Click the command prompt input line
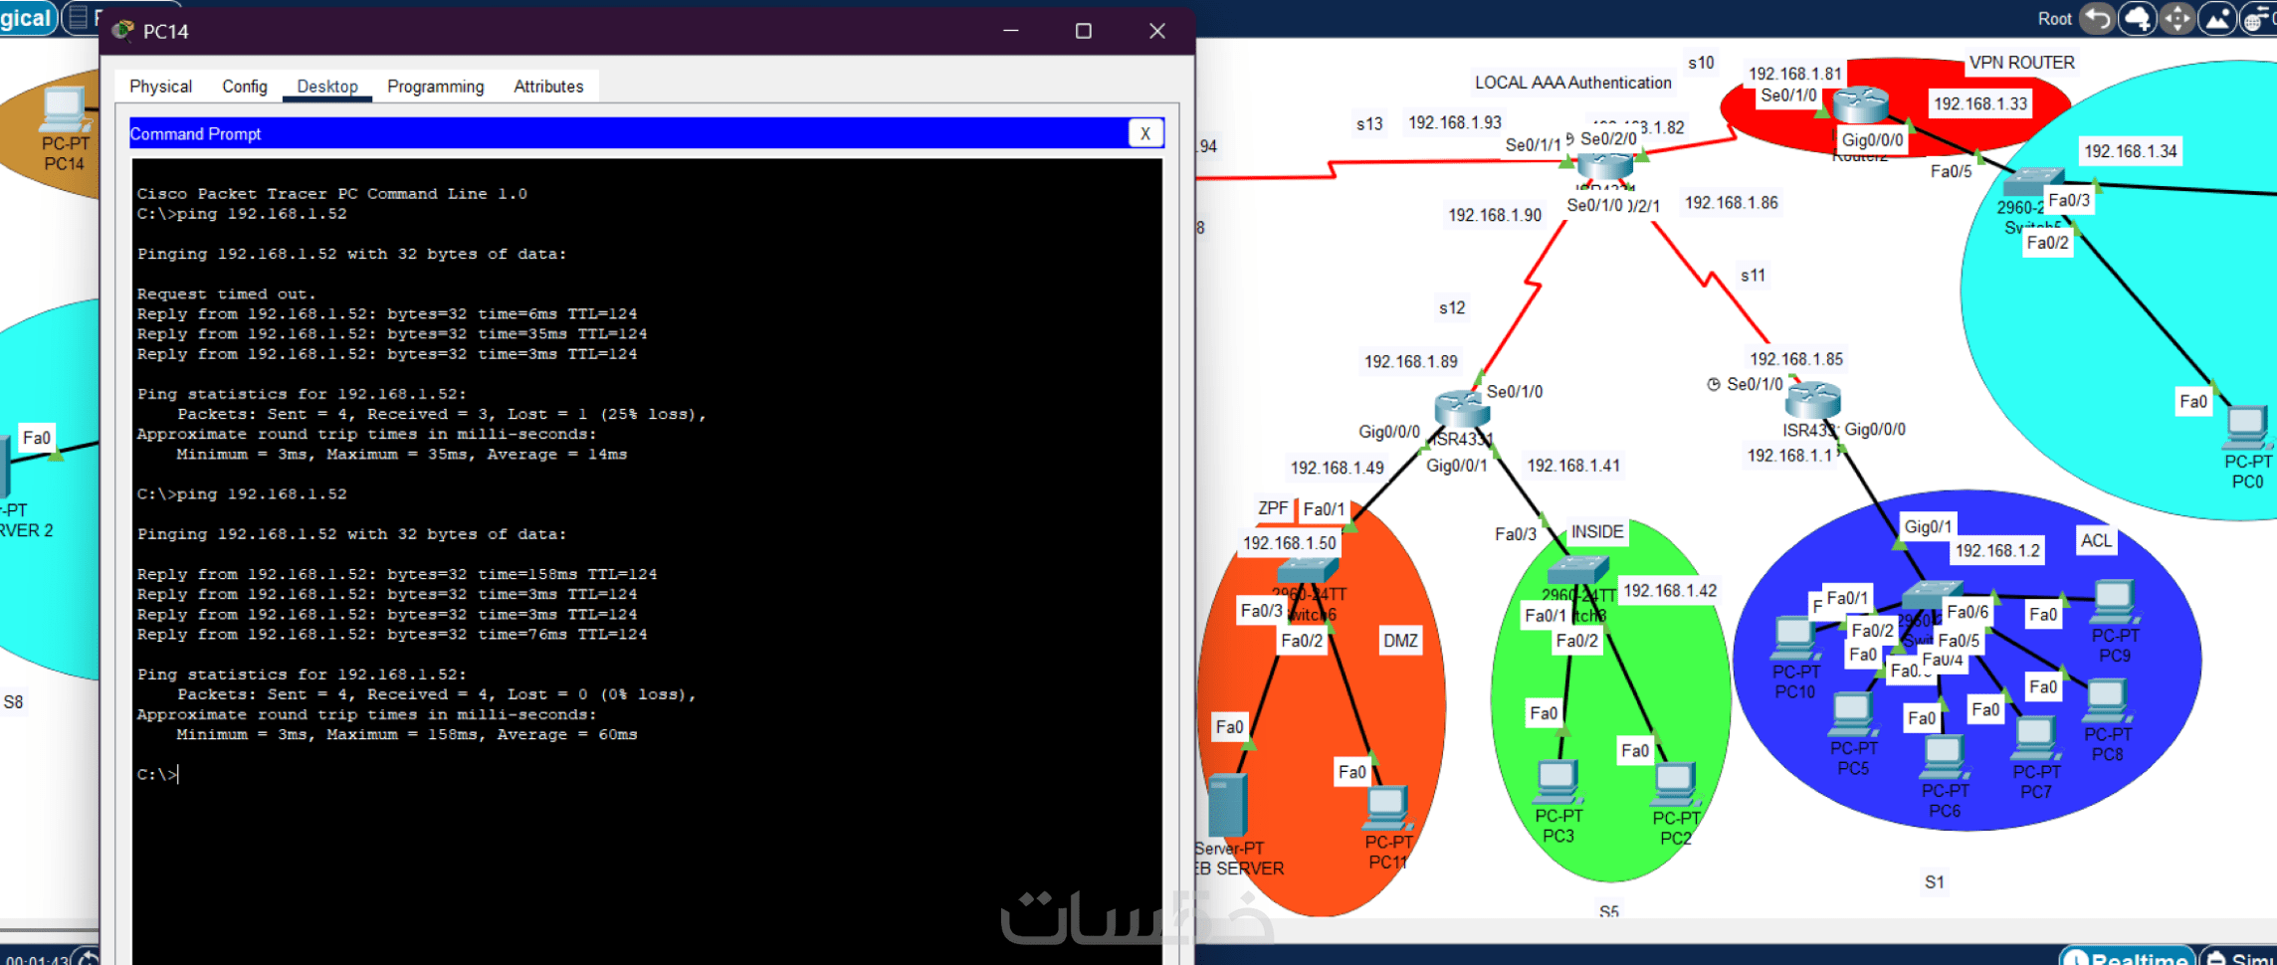Image resolution: width=2277 pixels, height=965 pixels. 647,774
